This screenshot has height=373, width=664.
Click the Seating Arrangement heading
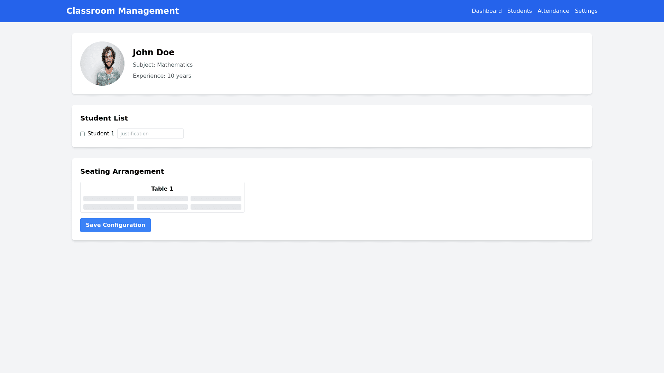pos(122,172)
